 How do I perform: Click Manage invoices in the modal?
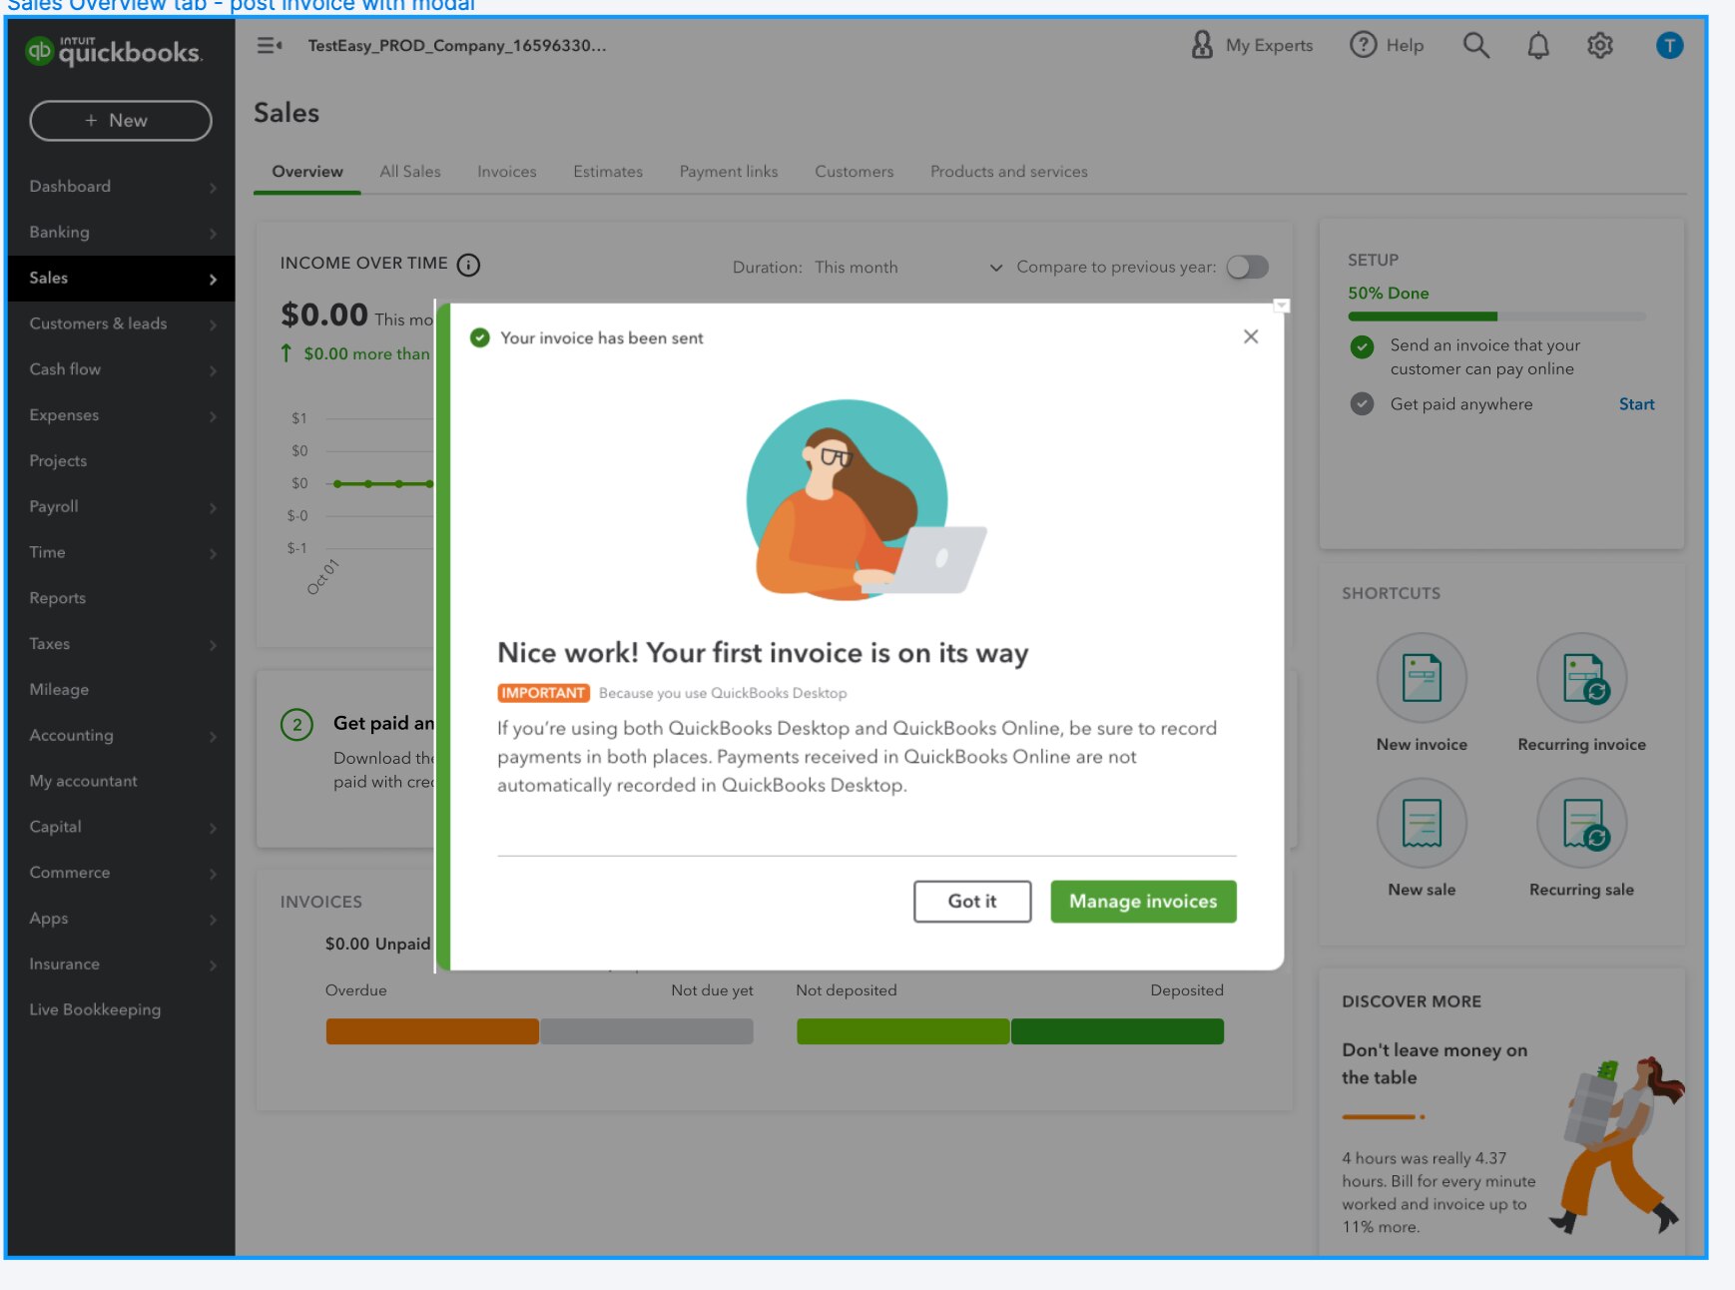point(1142,901)
